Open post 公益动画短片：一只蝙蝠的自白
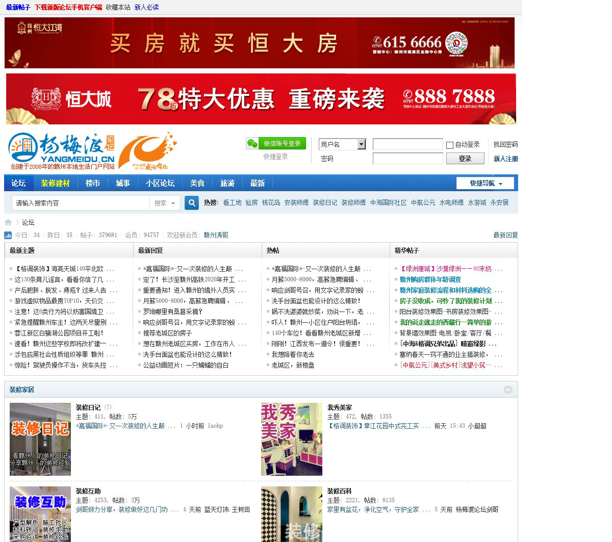Viewport: 612px width, 542px height. pyautogui.click(x=186, y=365)
